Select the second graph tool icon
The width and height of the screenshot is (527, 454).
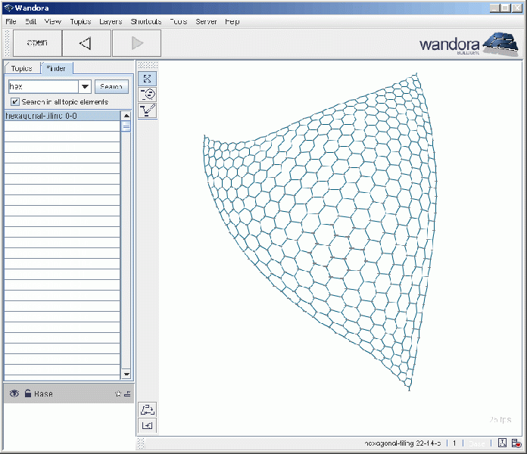click(148, 94)
